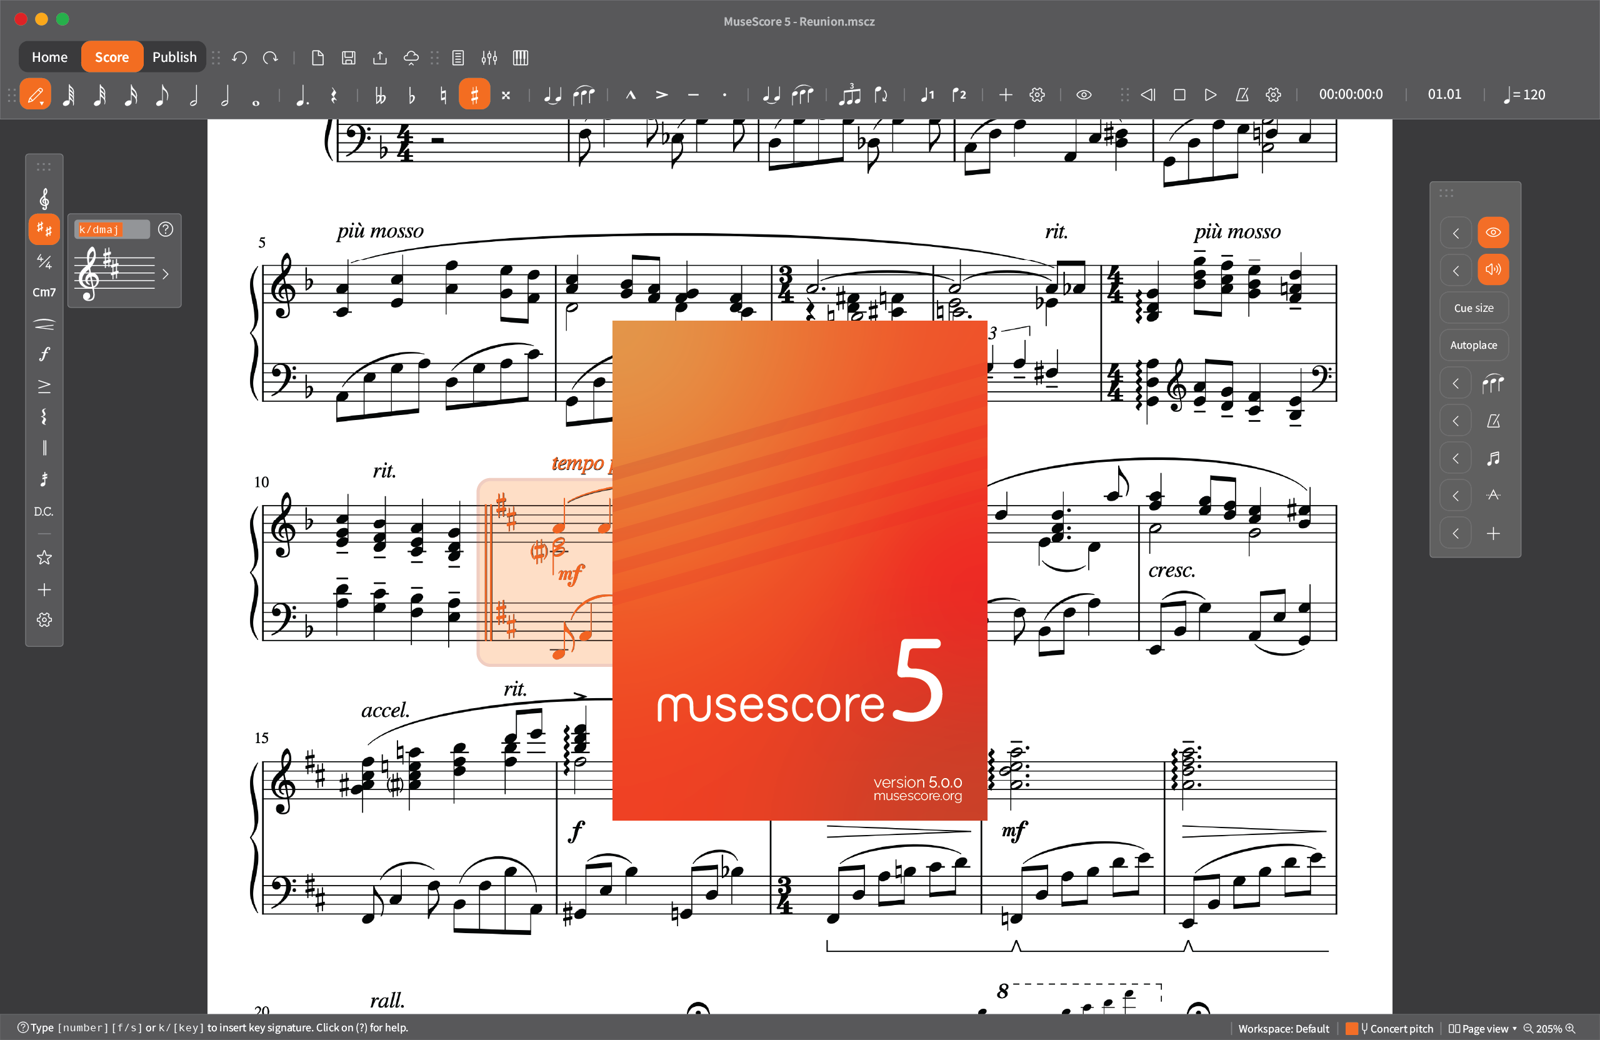The height and width of the screenshot is (1040, 1600).
Task: Expand the chevron beside the text style icon
Action: (x=1456, y=496)
